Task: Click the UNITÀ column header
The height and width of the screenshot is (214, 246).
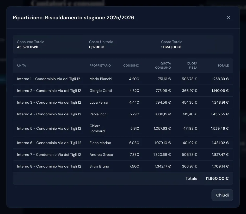Action: pos(21,66)
